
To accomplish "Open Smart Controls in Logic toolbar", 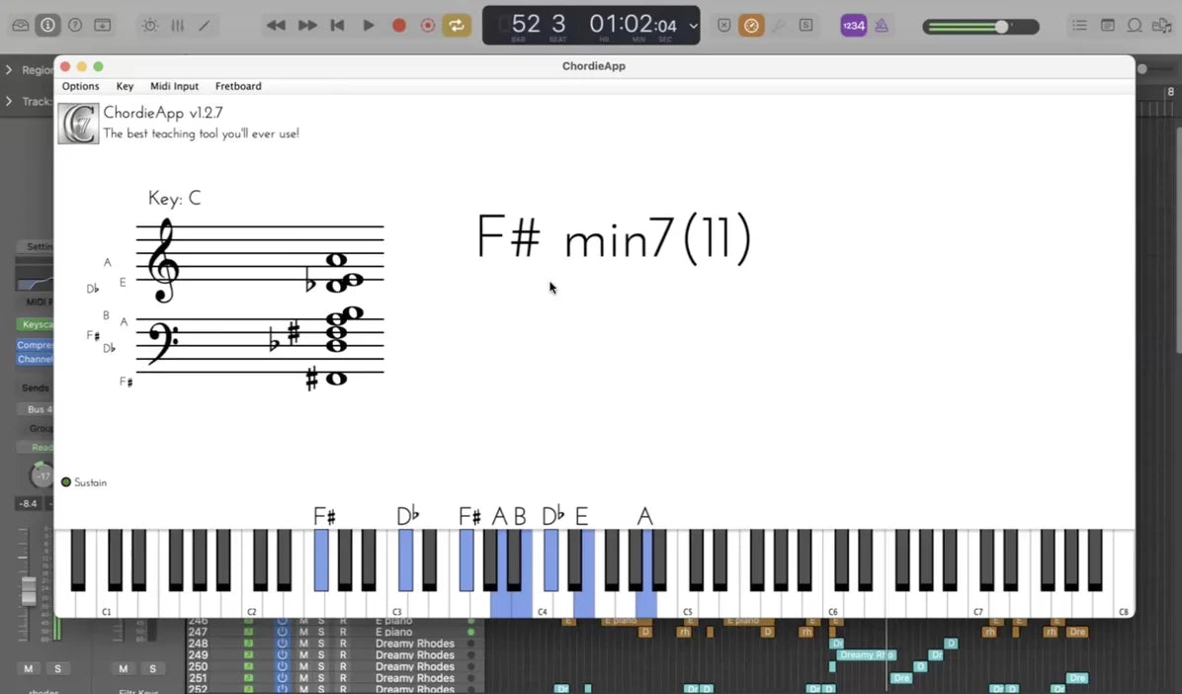I will pos(150,26).
